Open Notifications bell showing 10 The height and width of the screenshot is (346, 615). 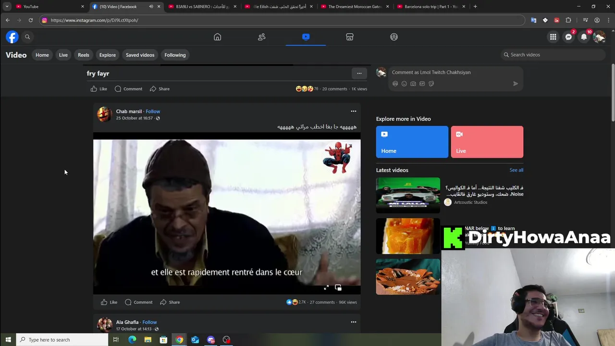click(x=584, y=37)
